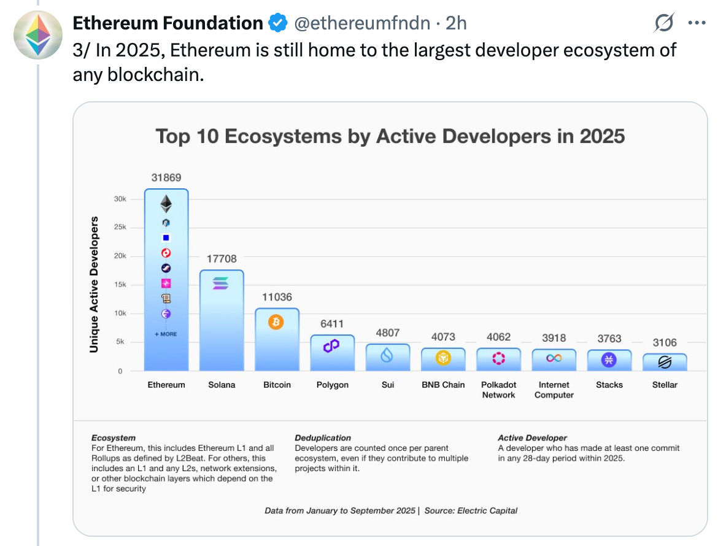Click the Solana axis label
The width and height of the screenshot is (718, 546).
pos(222,385)
